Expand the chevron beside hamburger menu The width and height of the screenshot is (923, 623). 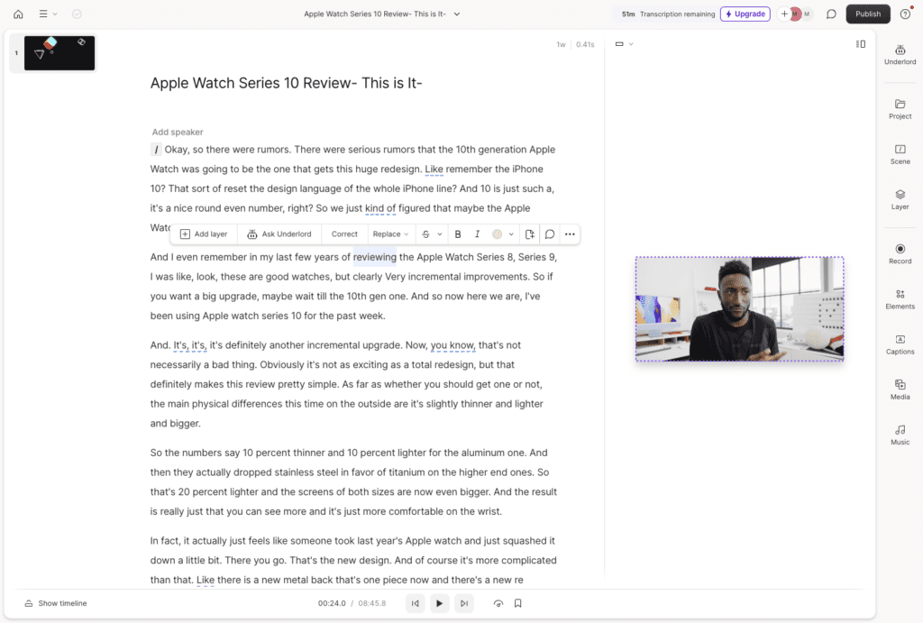(55, 14)
